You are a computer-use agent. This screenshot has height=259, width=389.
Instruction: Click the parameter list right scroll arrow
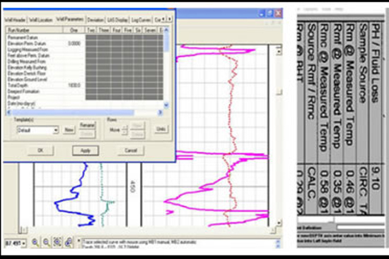[161, 113]
